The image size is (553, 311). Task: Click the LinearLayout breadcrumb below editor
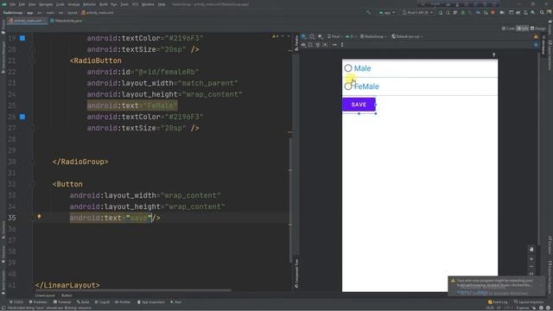click(45, 295)
